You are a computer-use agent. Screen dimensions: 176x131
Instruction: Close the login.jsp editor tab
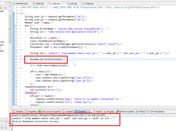pyautogui.click(x=62, y=4)
